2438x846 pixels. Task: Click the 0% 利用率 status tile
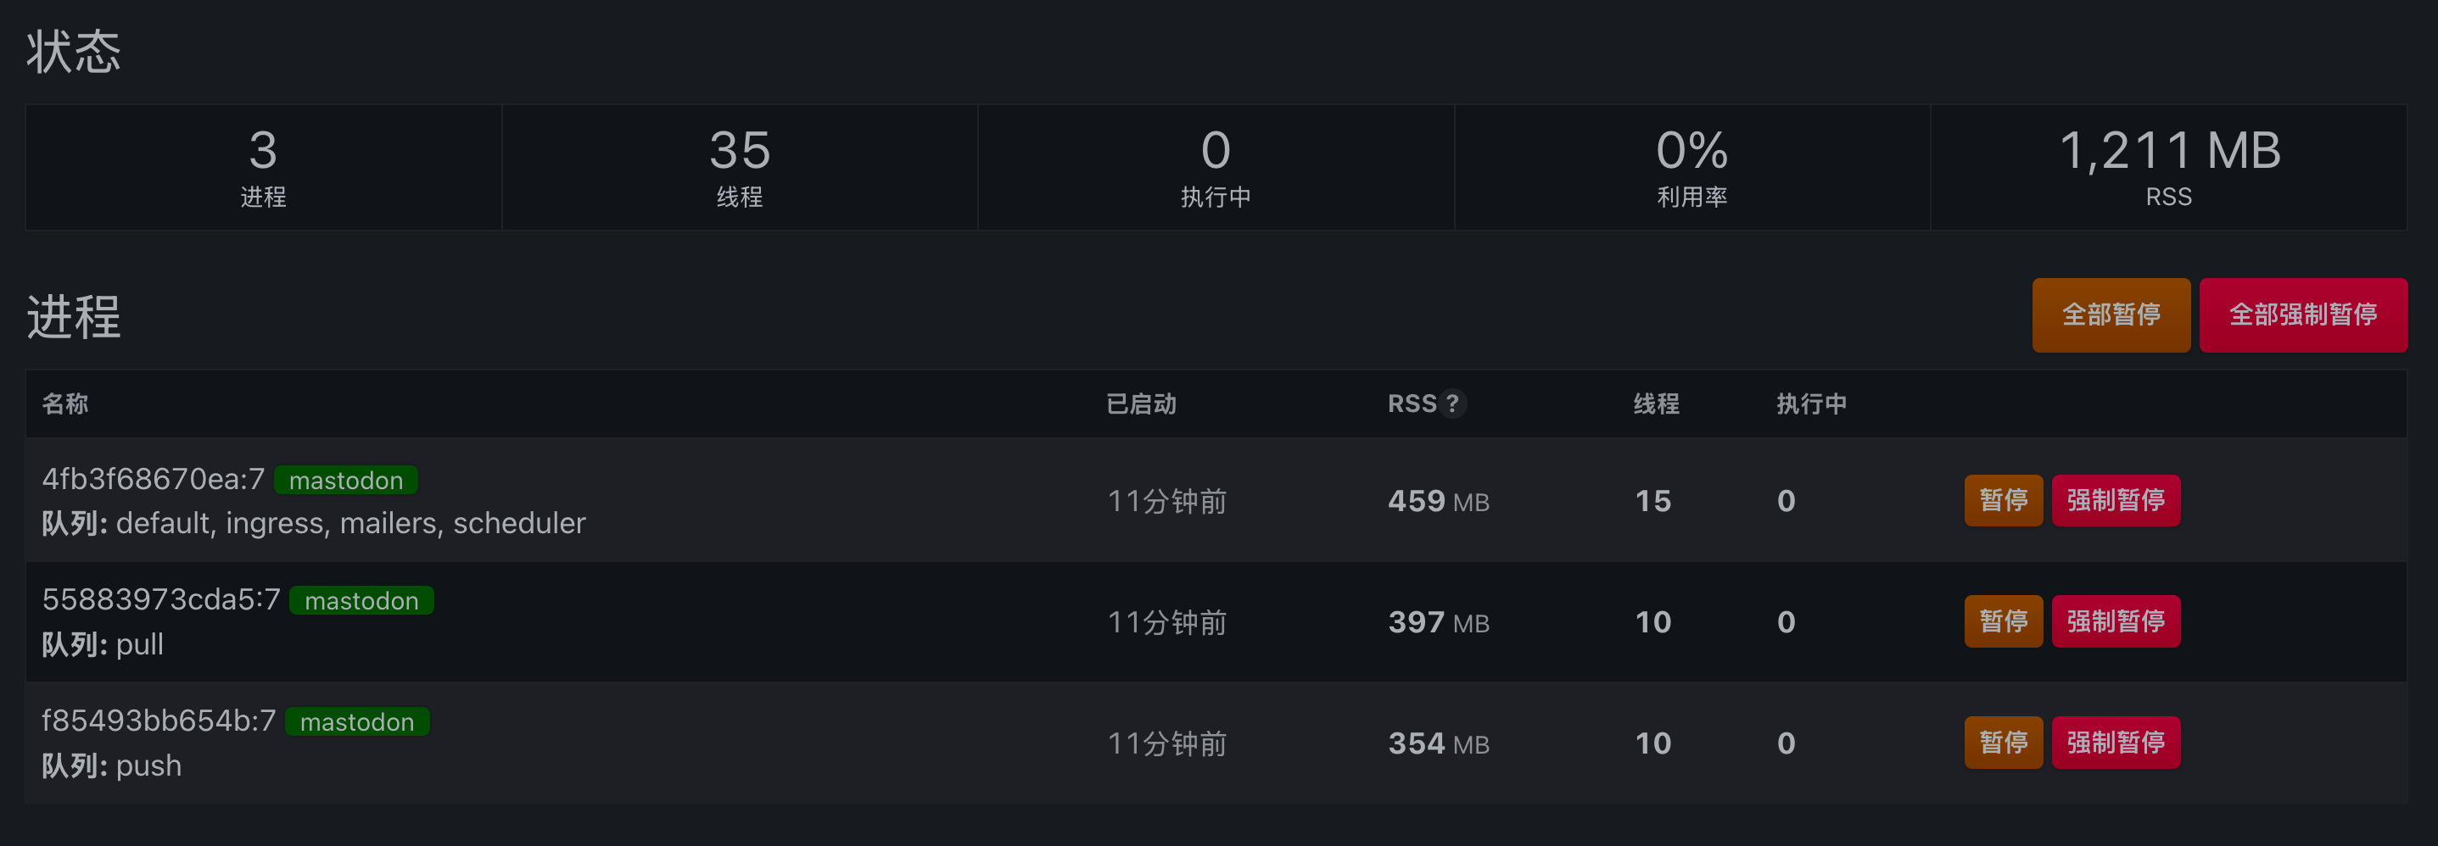coord(1692,167)
